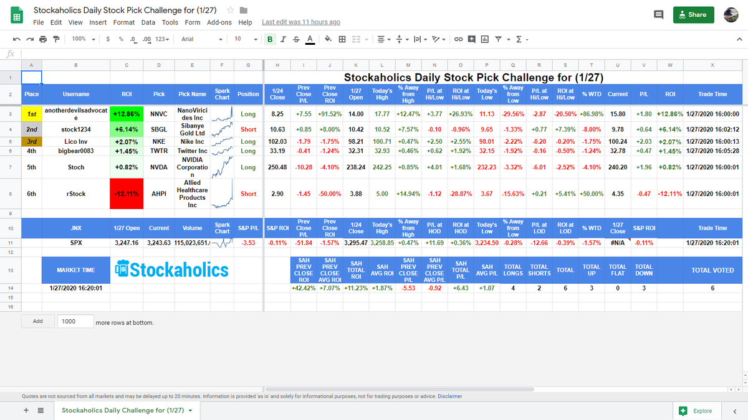
Task: Select the paint format roller
Action: 56,39
